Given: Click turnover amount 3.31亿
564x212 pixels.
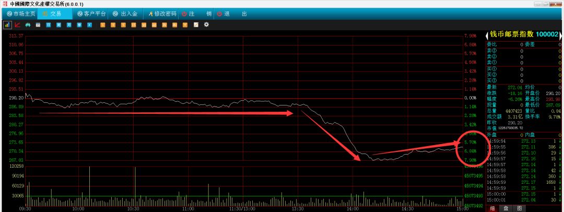Looking at the screenshot, I should click(x=515, y=116).
